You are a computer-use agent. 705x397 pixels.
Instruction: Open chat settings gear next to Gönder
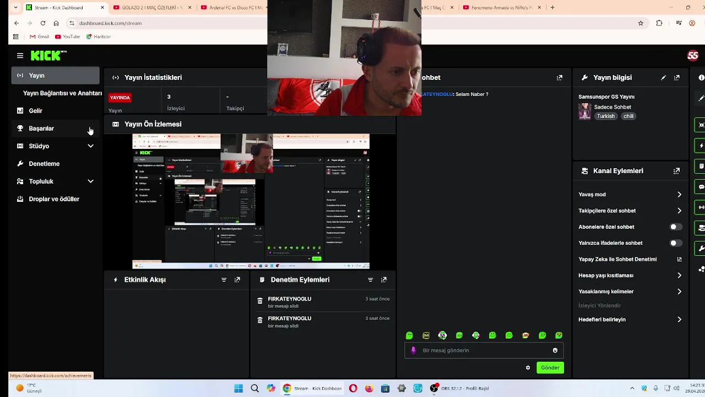528,368
